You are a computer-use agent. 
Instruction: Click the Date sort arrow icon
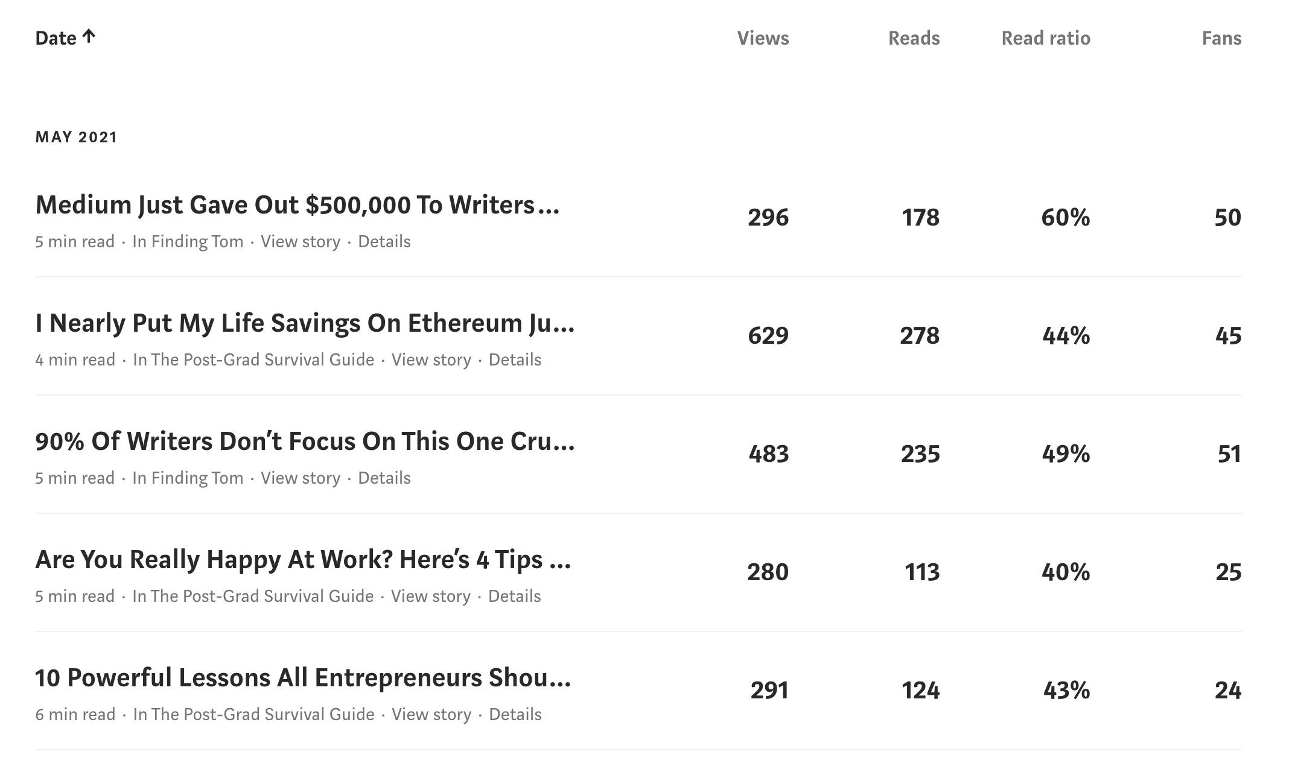click(x=89, y=37)
